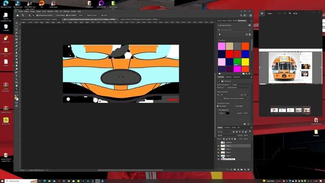Hide the Calque 2 layer

[218, 152]
